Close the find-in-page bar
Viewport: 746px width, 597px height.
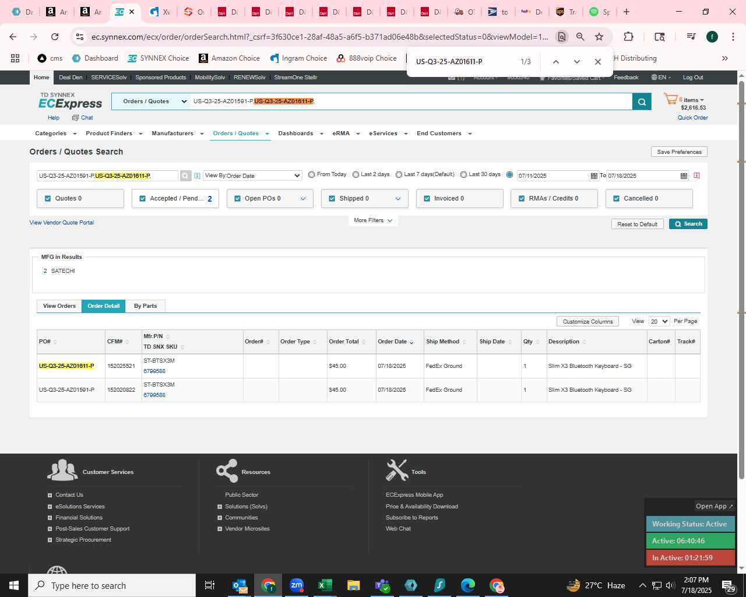click(x=597, y=62)
